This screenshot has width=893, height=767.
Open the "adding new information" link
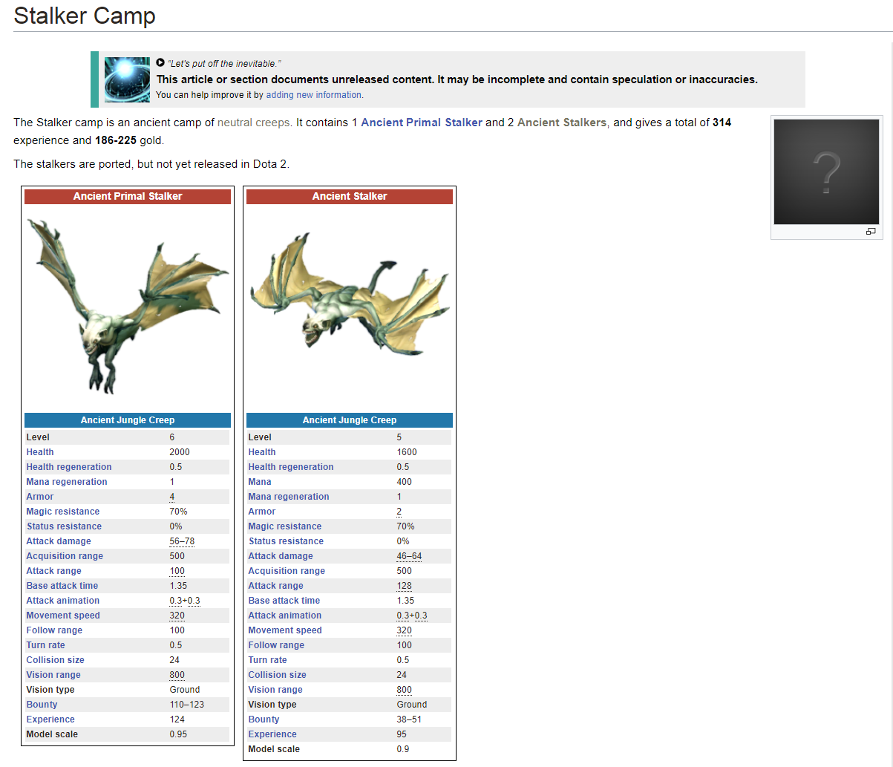pos(313,95)
